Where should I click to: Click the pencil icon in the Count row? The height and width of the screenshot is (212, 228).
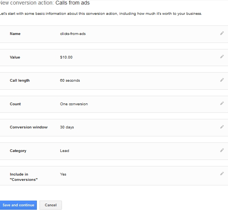(x=222, y=103)
